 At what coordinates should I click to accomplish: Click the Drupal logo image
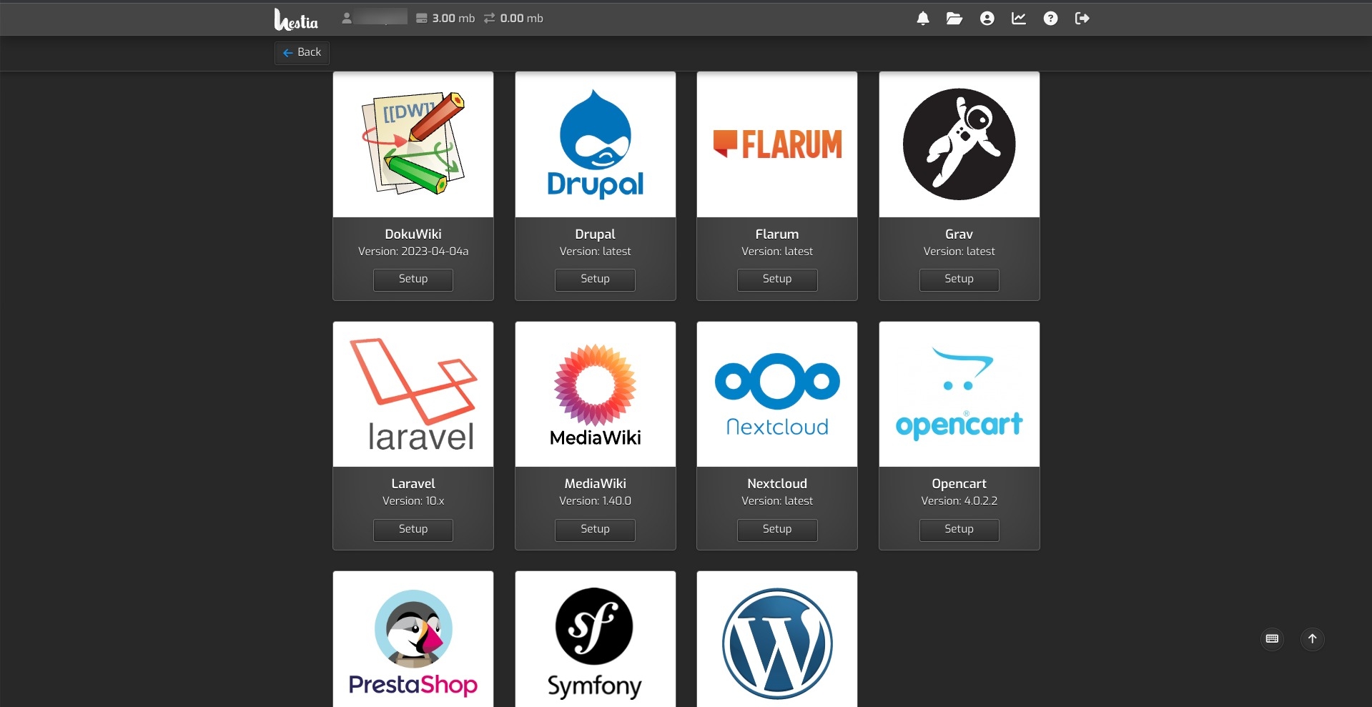pyautogui.click(x=596, y=144)
